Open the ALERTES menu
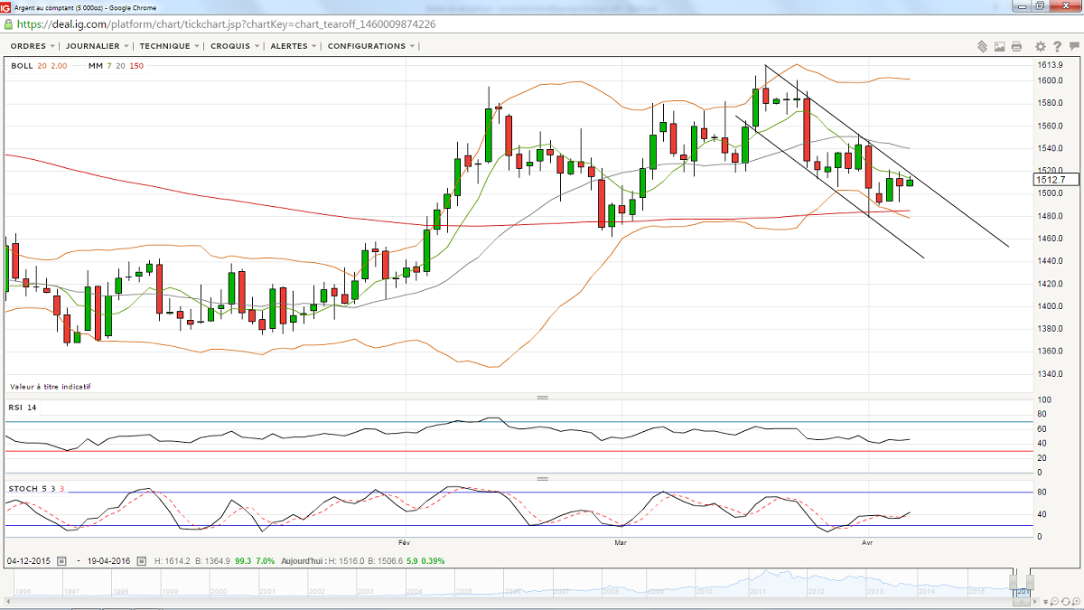Viewport: 1084px width, 610px height. (x=293, y=46)
